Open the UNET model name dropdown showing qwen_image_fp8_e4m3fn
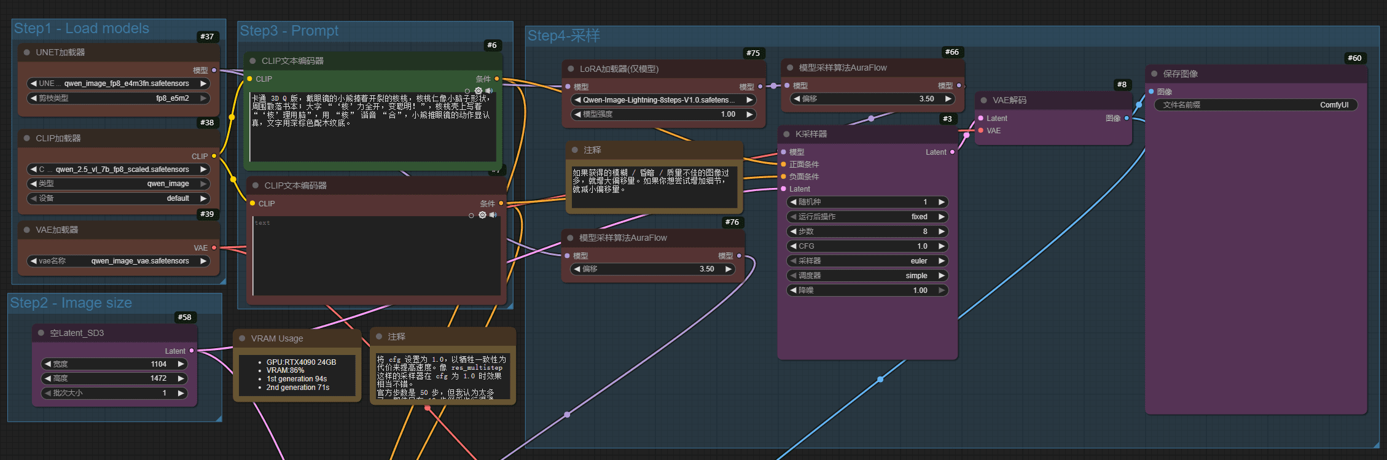Viewport: 1387px width, 460px height. click(118, 84)
